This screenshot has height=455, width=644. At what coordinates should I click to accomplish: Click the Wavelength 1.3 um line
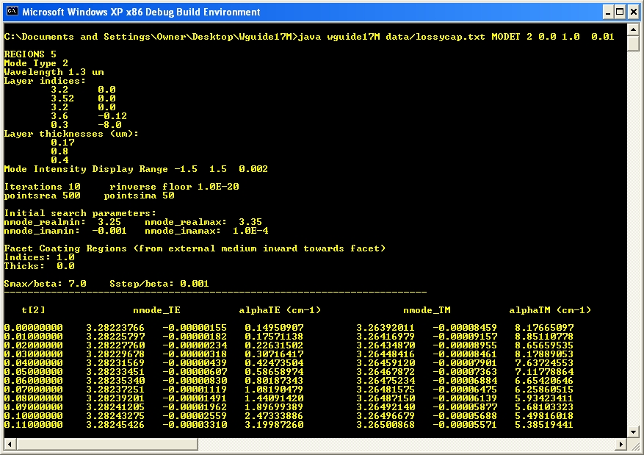click(45, 72)
